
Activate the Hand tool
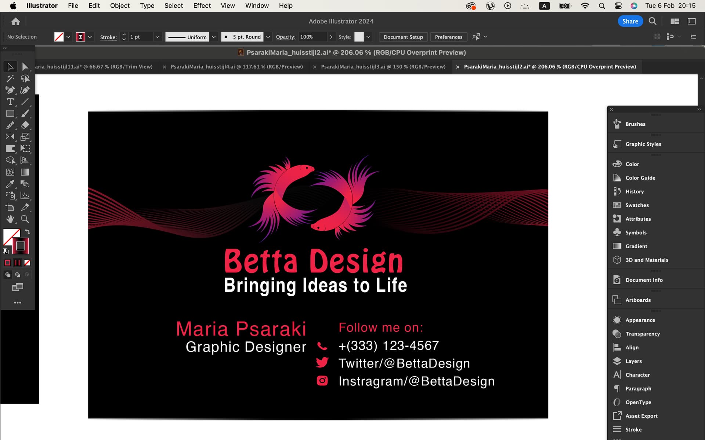[x=10, y=219]
